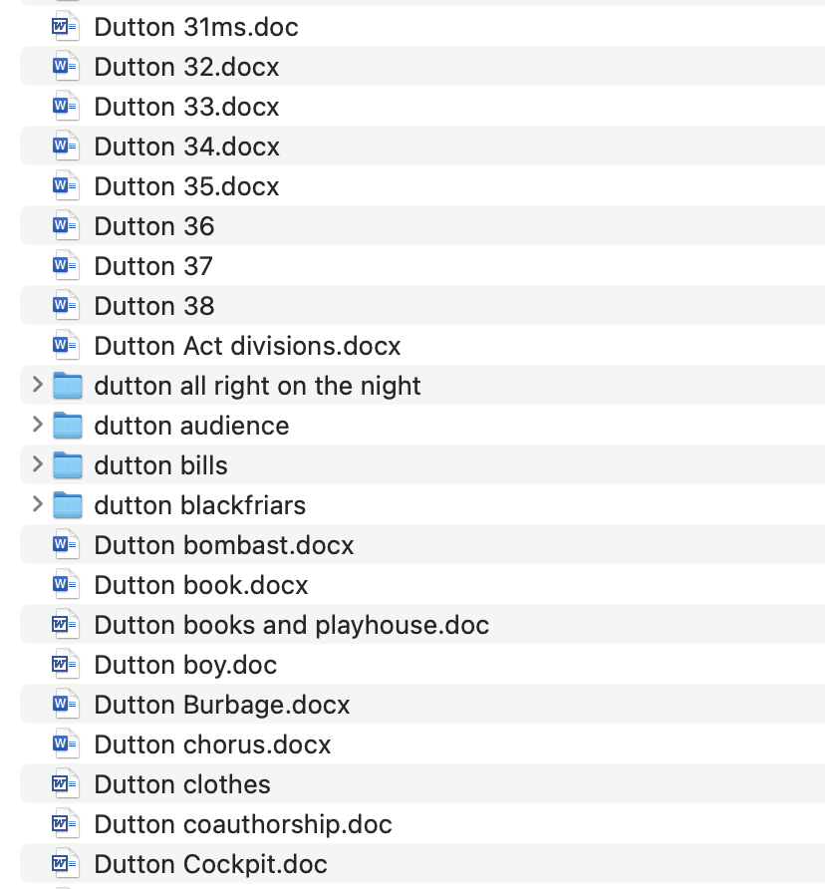This screenshot has width=825, height=889.
Task: Click the document icon of Dutton 36
Action: pos(66,225)
